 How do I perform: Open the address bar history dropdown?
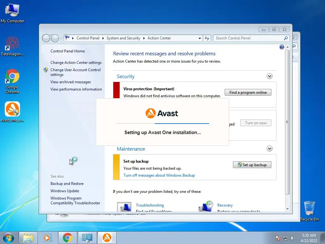coord(200,38)
